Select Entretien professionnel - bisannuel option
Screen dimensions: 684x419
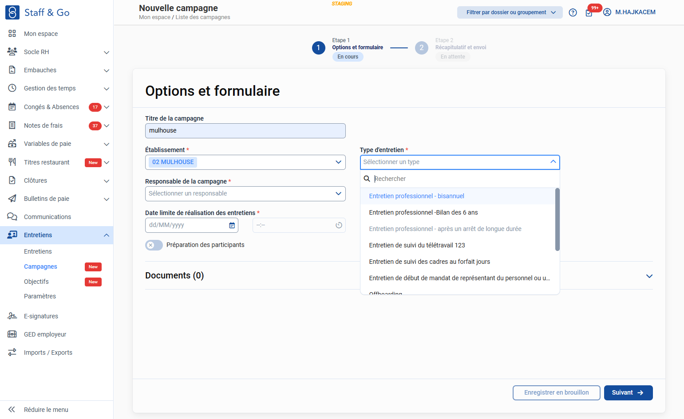pyautogui.click(x=458, y=196)
